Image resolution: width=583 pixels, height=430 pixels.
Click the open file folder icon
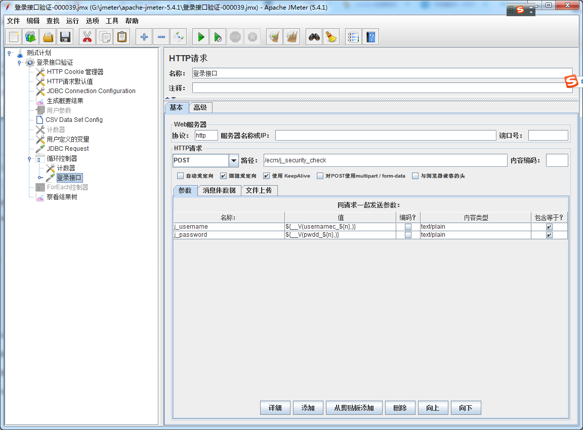click(x=48, y=37)
